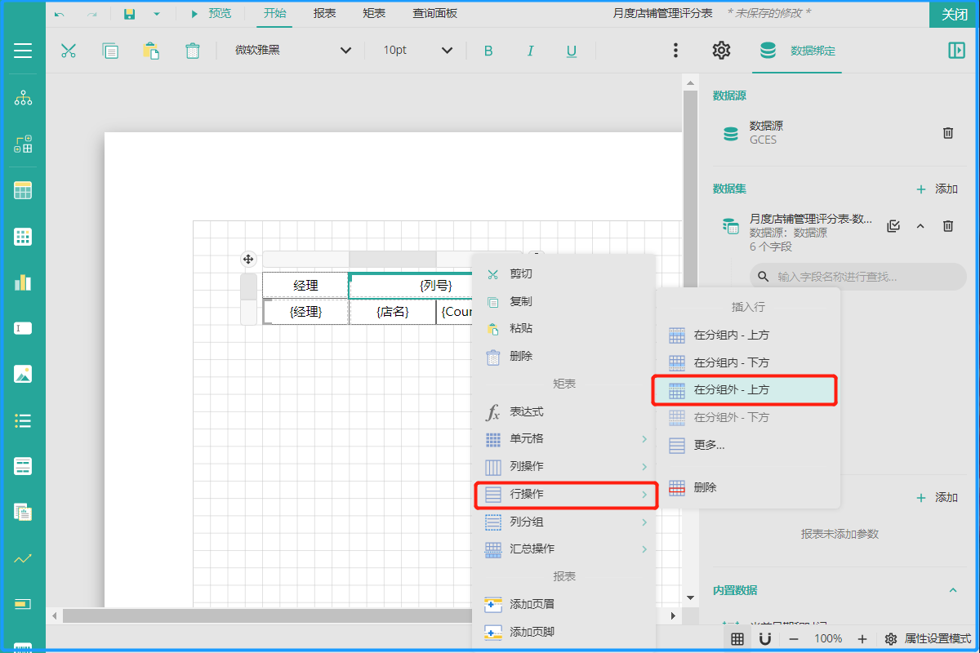Toggle bold text formatting
The height and width of the screenshot is (653, 980).
click(488, 51)
